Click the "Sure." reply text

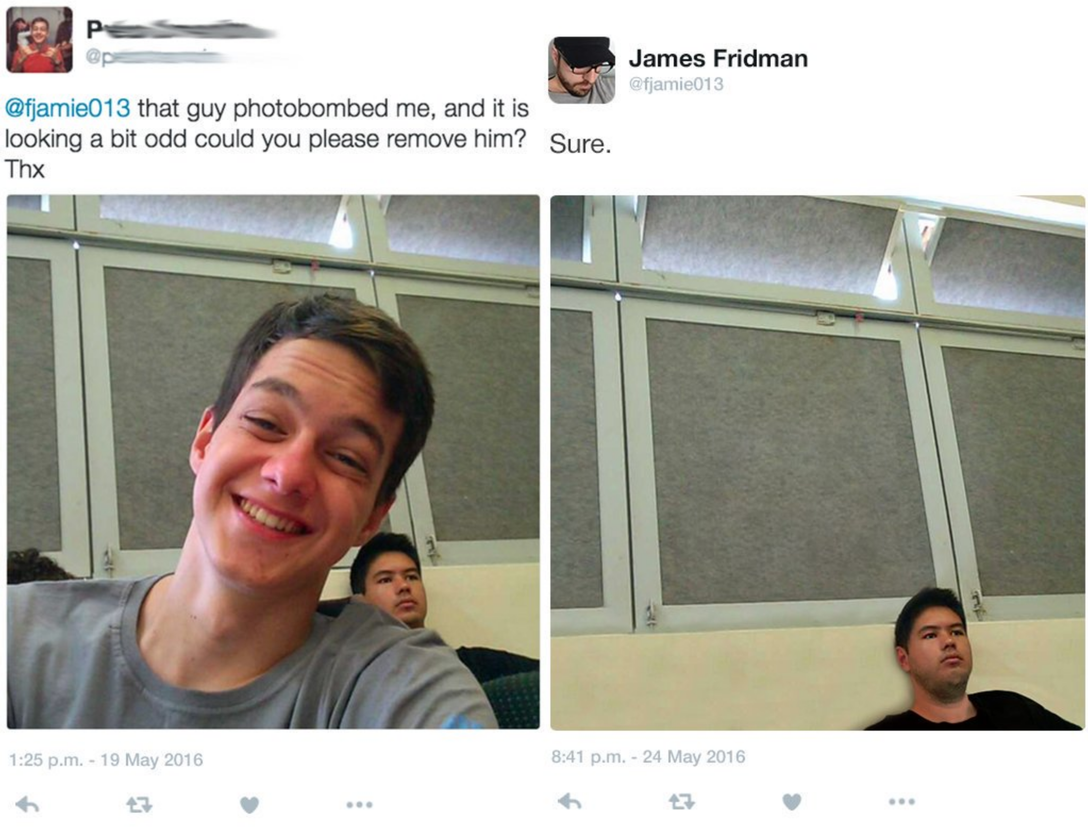pyautogui.click(x=581, y=144)
